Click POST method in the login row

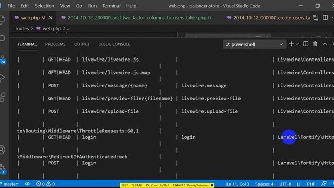coord(53,163)
